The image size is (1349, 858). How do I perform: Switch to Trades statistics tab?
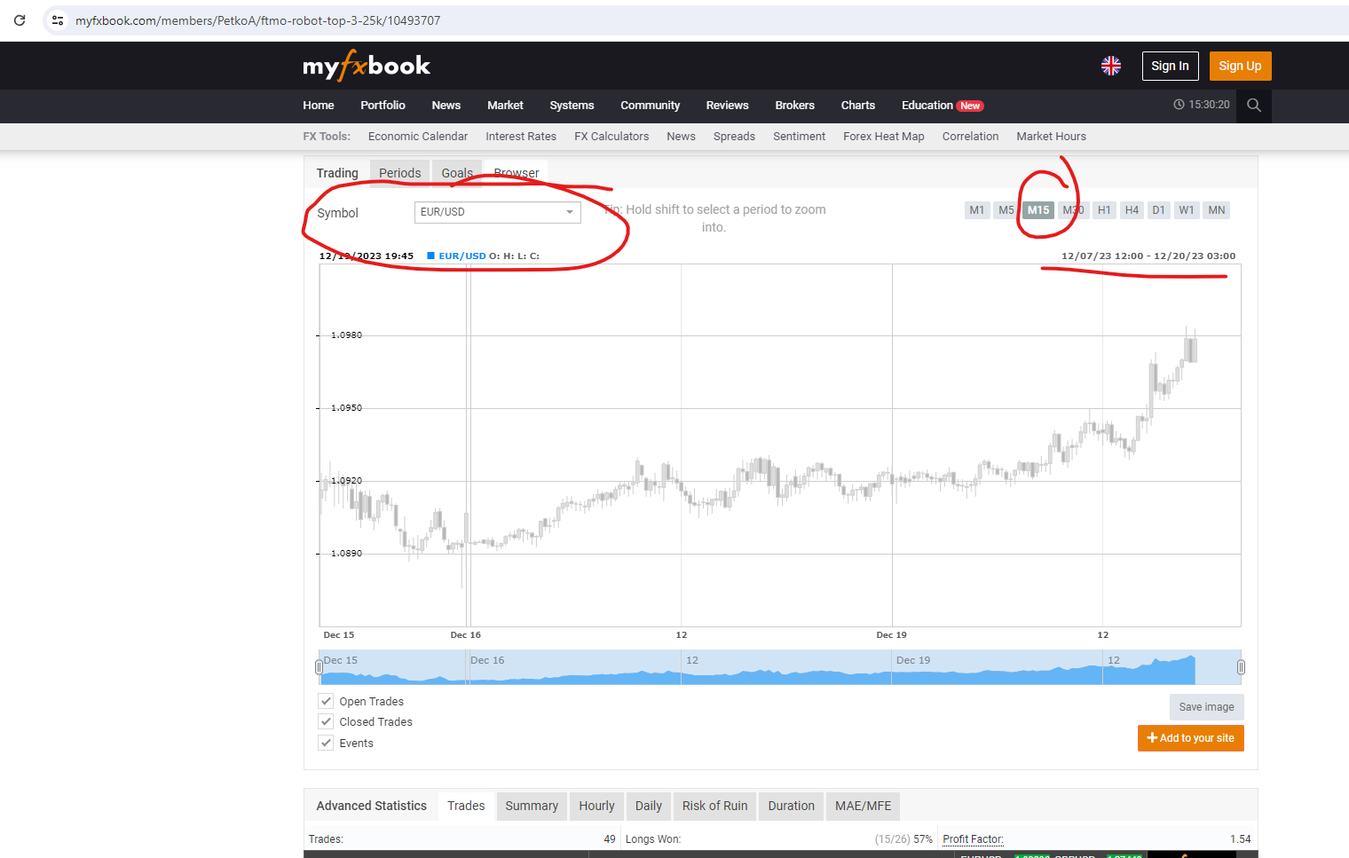466,806
